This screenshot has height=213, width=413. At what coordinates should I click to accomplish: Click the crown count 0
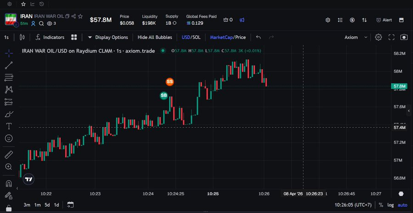coord(228,20)
